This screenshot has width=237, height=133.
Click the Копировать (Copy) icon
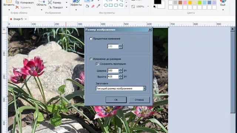(x=17, y=3)
